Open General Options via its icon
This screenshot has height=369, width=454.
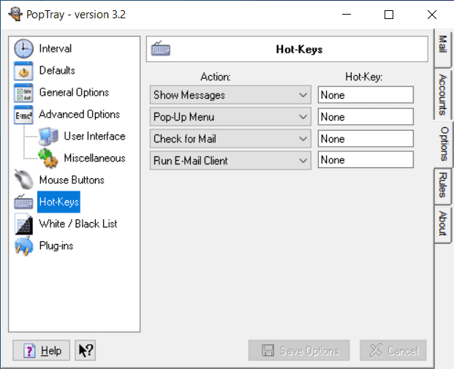(24, 93)
